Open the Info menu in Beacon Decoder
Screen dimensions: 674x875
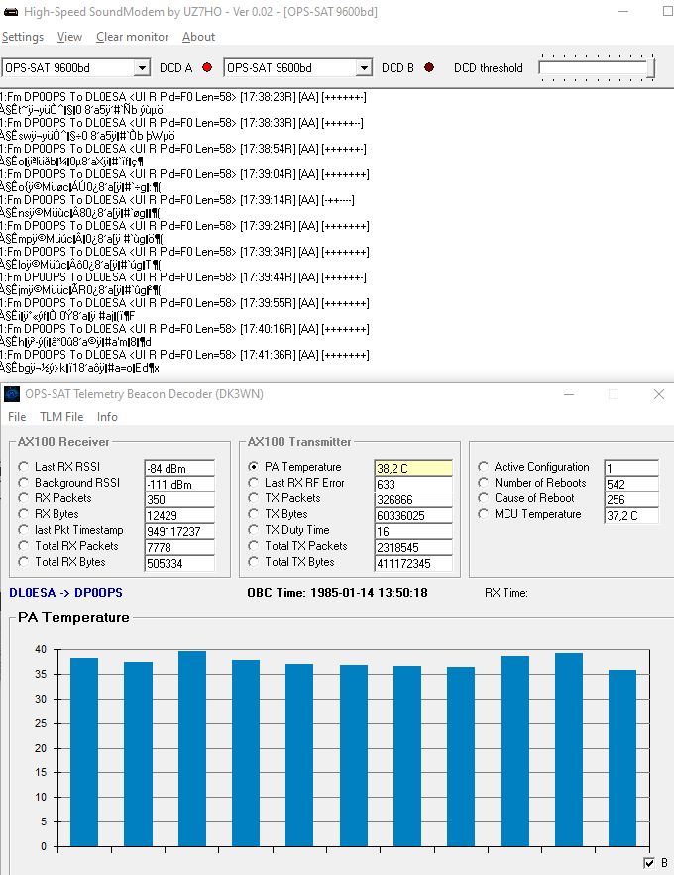pyautogui.click(x=107, y=417)
